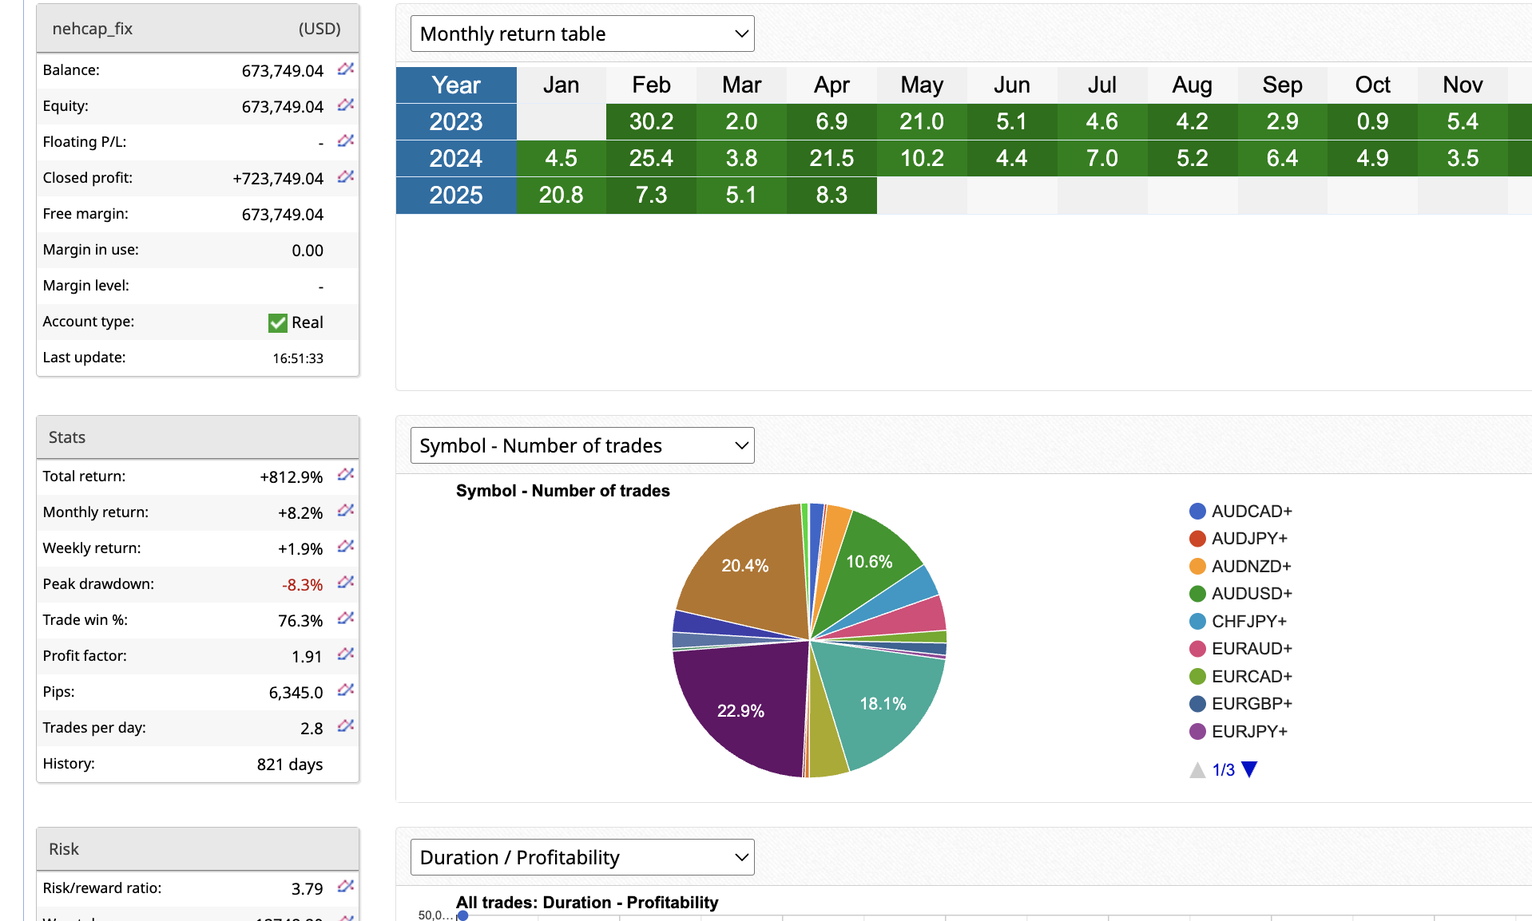The width and height of the screenshot is (1532, 921).
Task: Click the chart icon beside Trade win %
Action: click(x=345, y=619)
